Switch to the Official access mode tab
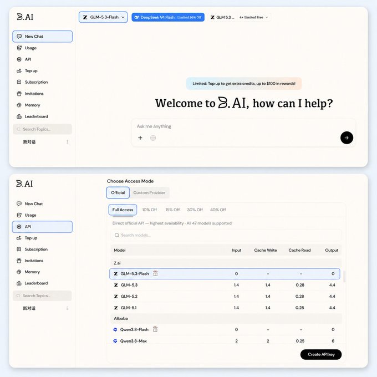The width and height of the screenshot is (377, 377). 118,192
